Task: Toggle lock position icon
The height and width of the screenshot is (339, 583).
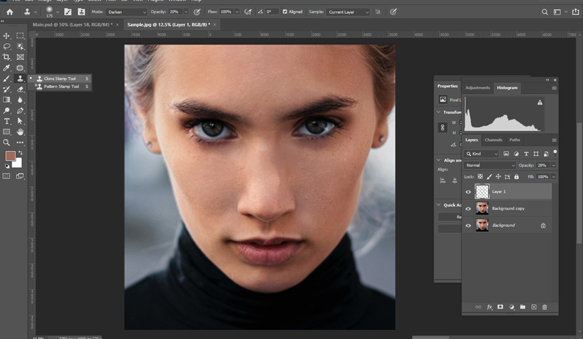Action: pos(498,177)
